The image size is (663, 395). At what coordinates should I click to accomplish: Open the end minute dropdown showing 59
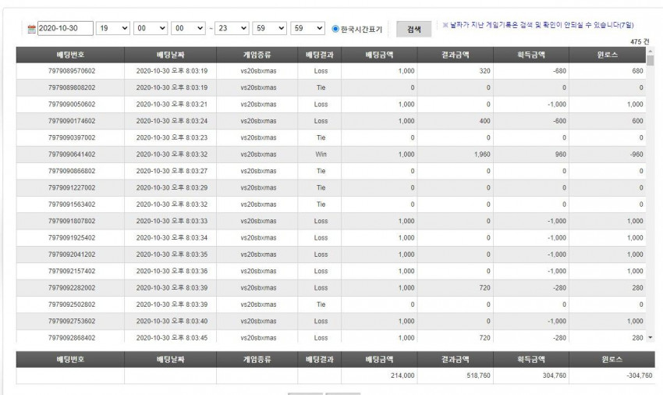(269, 28)
